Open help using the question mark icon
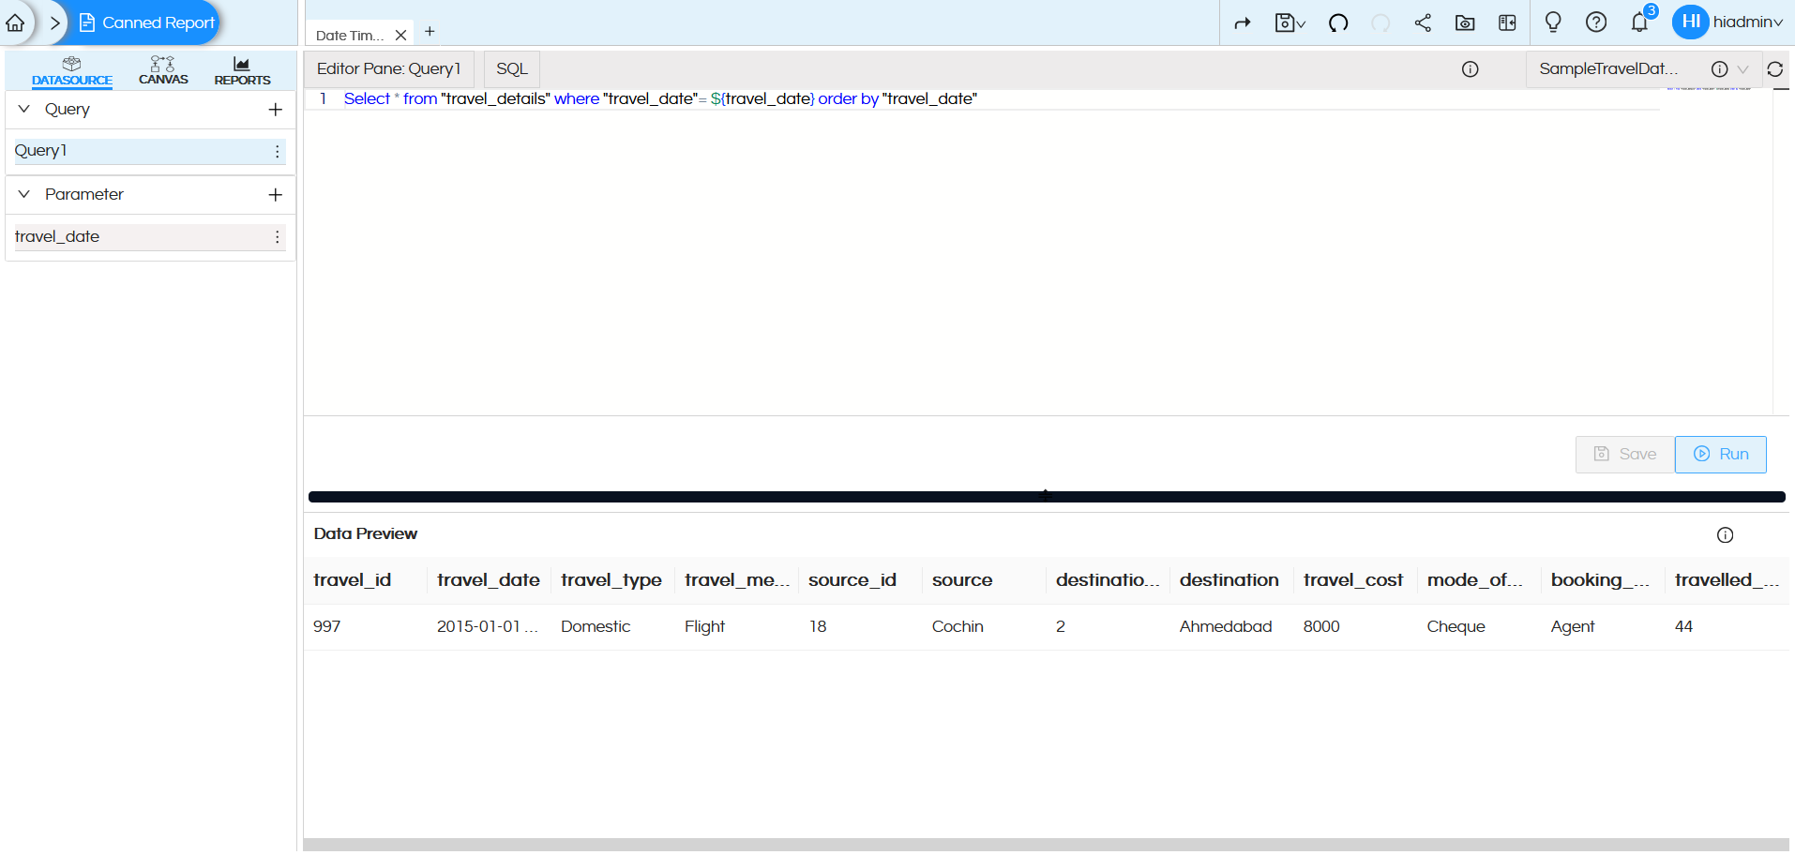The width and height of the screenshot is (1795, 855). (x=1596, y=22)
